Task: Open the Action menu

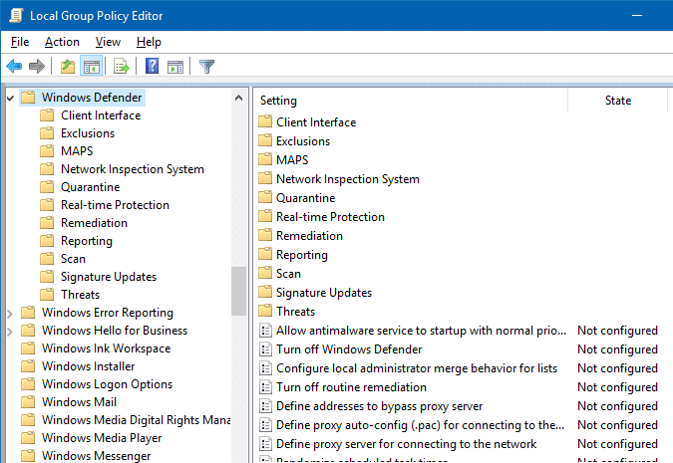Action: (62, 42)
